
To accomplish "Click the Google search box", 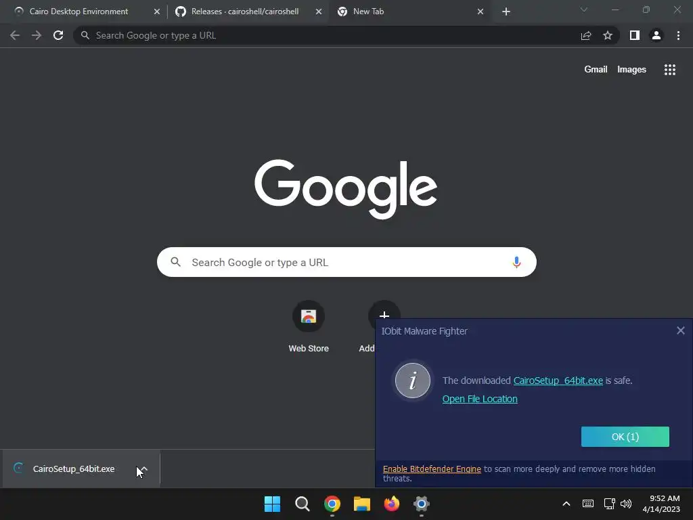I will (346, 262).
